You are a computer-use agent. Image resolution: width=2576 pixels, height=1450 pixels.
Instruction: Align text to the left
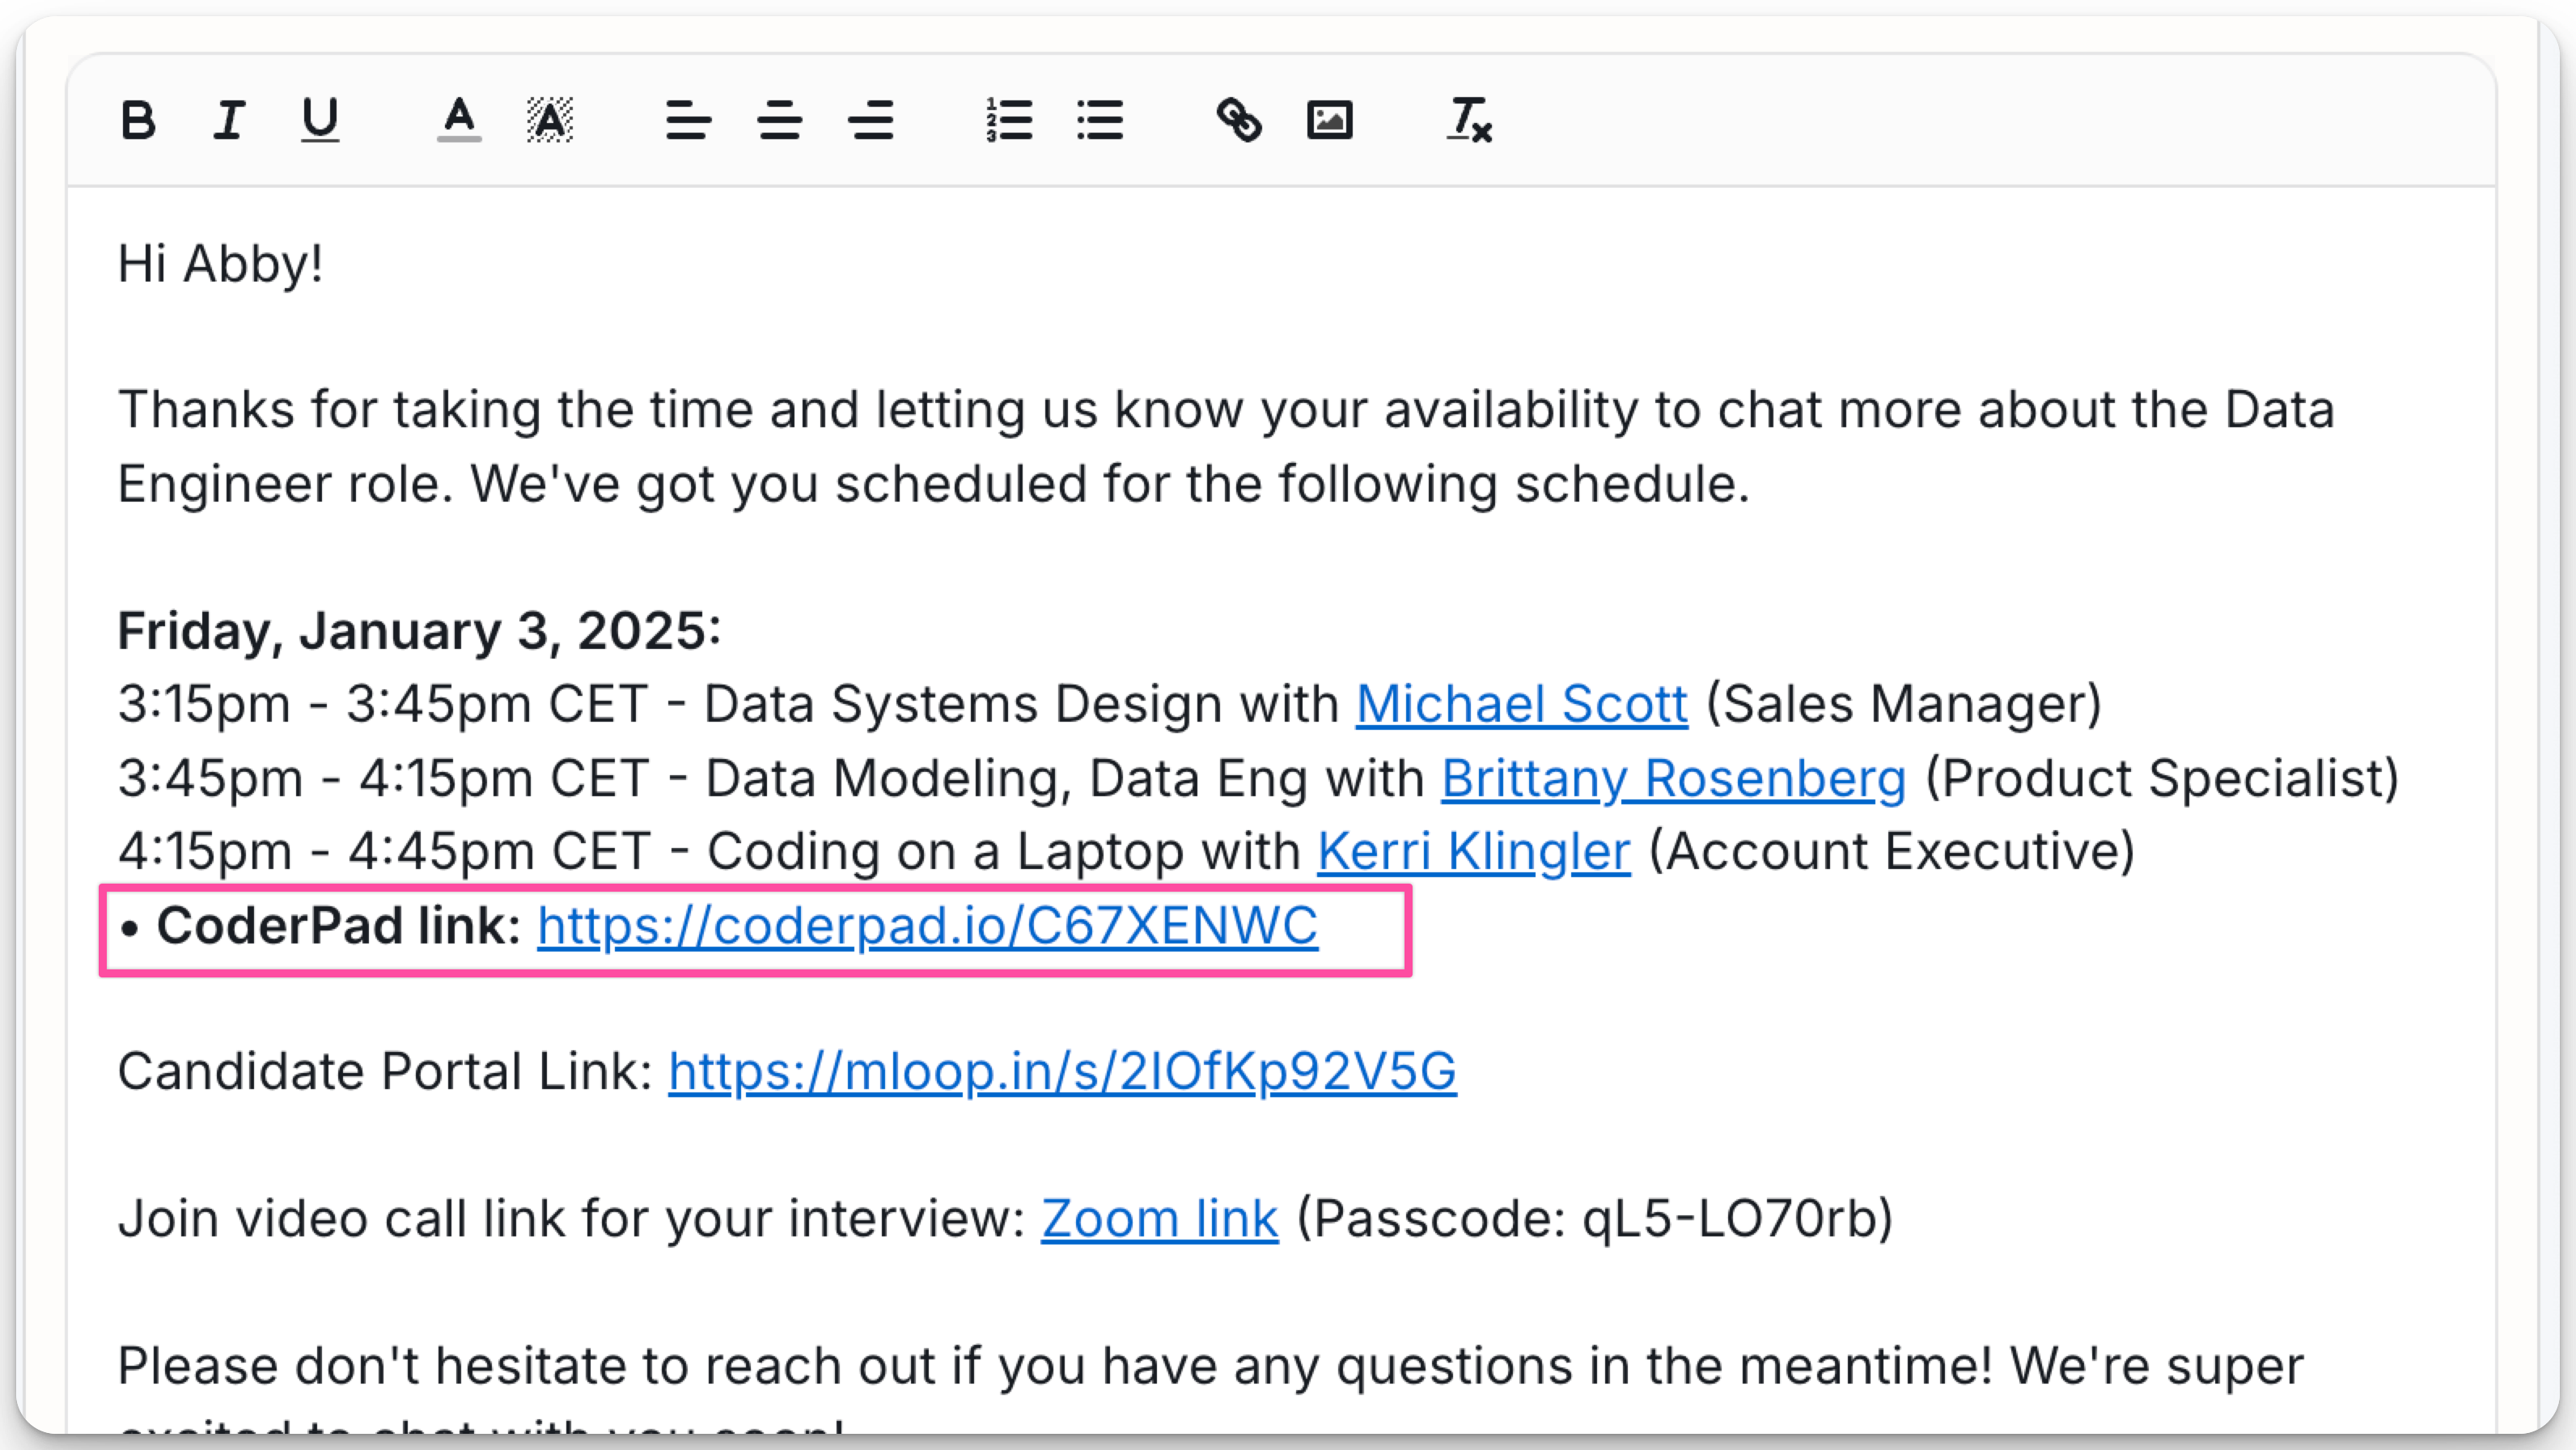click(x=688, y=121)
